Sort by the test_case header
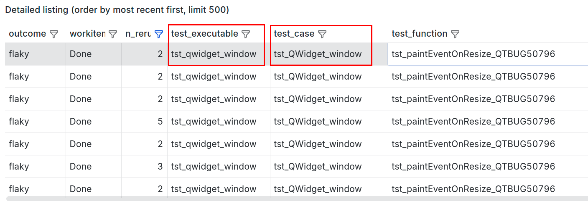The image size is (588, 205). tap(294, 34)
